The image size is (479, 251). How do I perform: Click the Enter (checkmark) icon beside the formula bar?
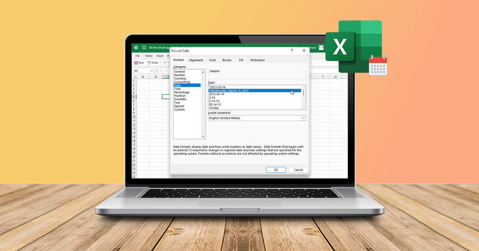pos(166,71)
